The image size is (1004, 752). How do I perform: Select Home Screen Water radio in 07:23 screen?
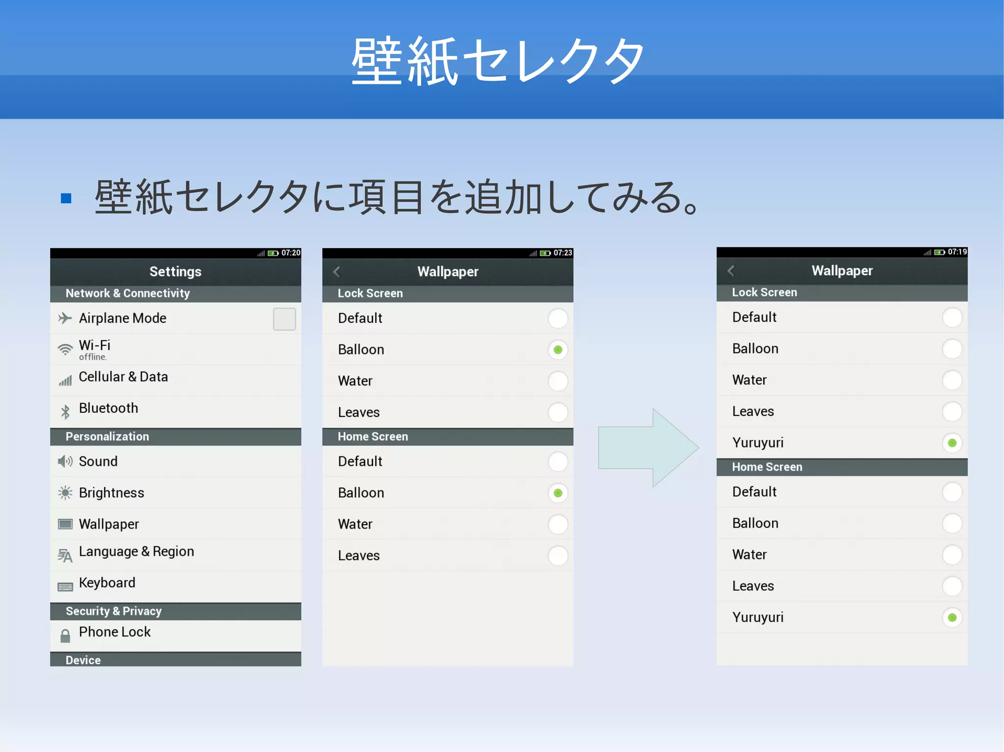pyautogui.click(x=558, y=524)
